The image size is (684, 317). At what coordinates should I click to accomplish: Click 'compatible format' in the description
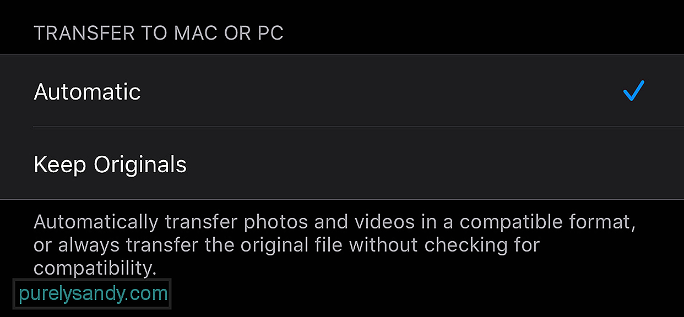click(546, 222)
